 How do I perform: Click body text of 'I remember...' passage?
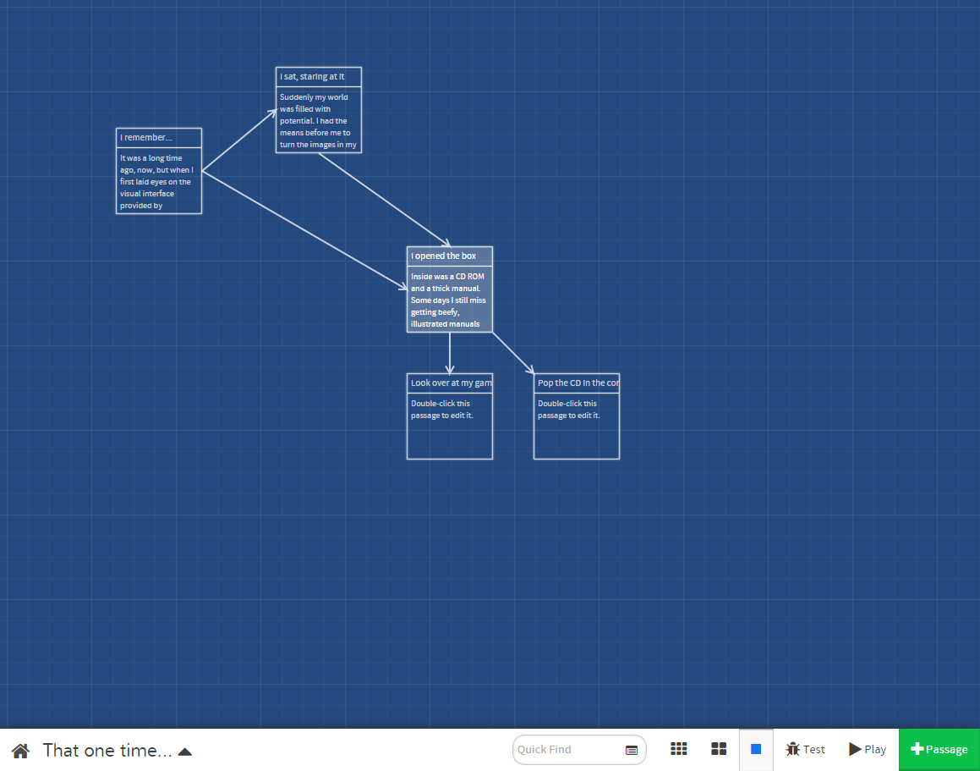[x=157, y=182]
